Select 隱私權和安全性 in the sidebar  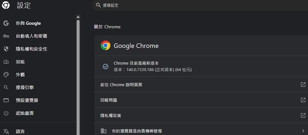click(x=31, y=49)
